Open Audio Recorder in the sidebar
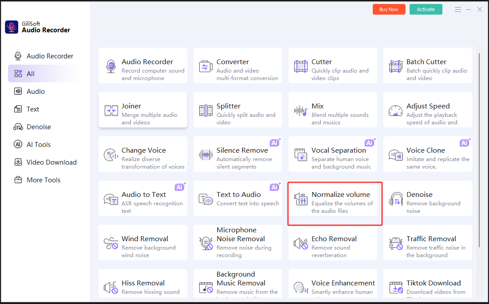The height and width of the screenshot is (304, 489). 43,56
